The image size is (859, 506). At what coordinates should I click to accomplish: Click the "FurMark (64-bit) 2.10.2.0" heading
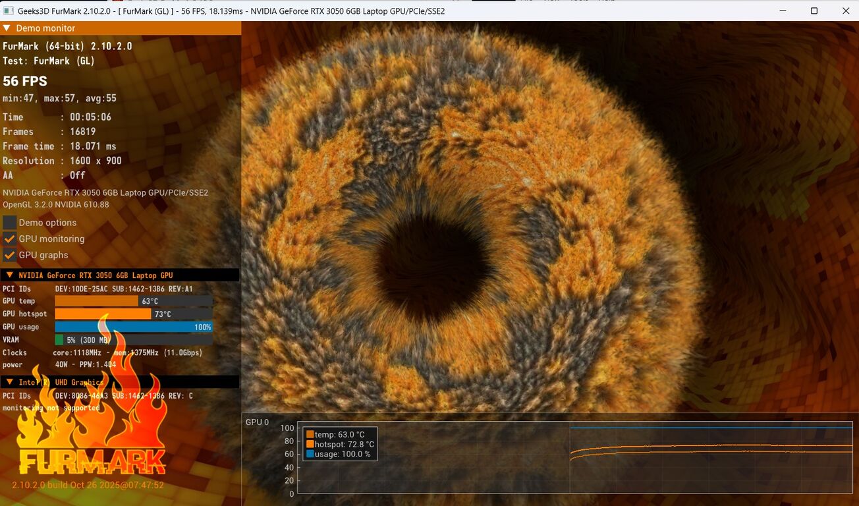67,46
